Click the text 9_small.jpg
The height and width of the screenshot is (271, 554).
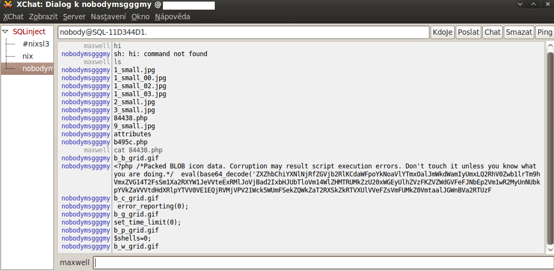click(x=134, y=126)
